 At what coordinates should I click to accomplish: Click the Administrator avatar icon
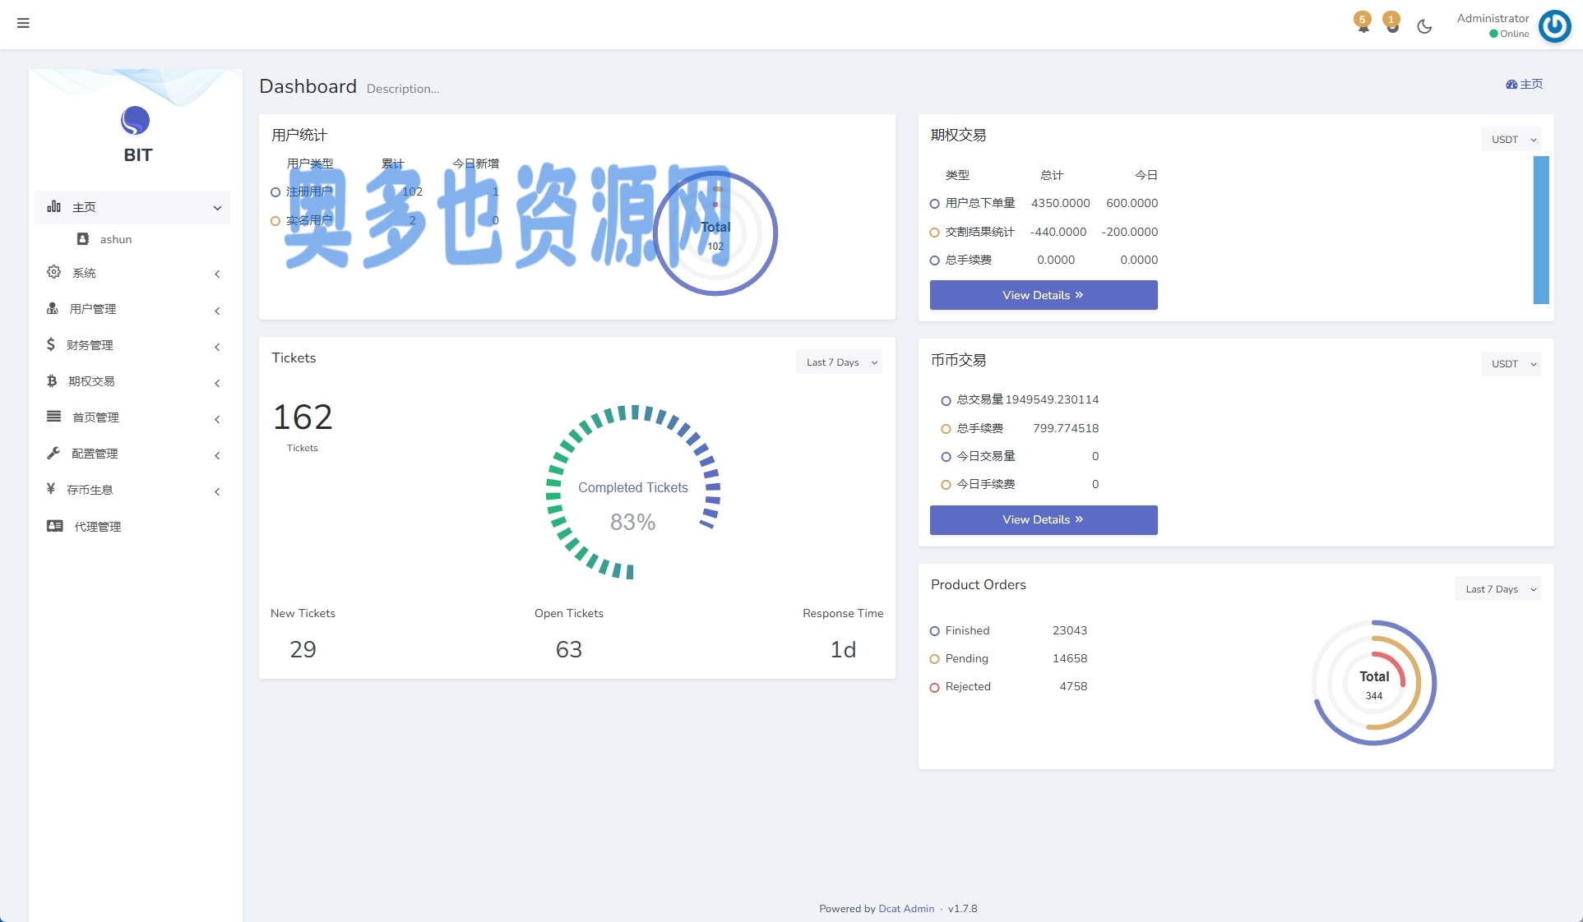(1554, 25)
